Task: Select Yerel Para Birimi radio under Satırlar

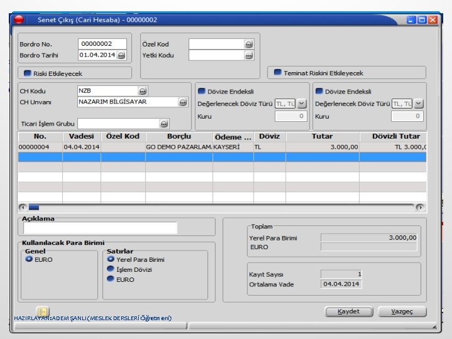Action: (x=110, y=259)
